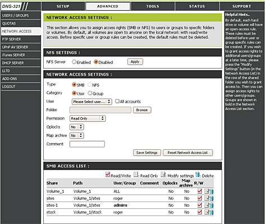Click the Folder path field
The height and width of the screenshot is (224, 265).
100,110
